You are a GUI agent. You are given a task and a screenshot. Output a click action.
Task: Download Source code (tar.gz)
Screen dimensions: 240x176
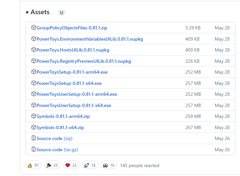[x=57, y=150]
